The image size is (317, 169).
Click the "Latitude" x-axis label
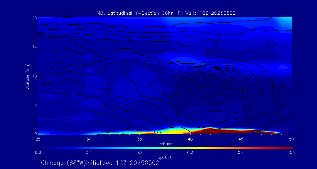pyautogui.click(x=165, y=144)
